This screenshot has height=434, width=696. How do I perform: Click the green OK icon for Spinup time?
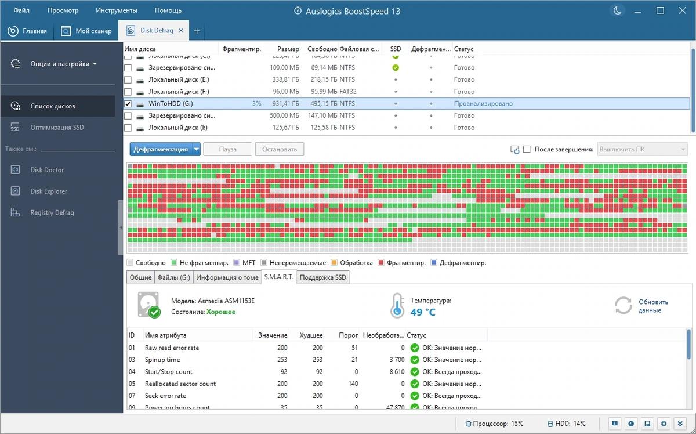tap(414, 360)
